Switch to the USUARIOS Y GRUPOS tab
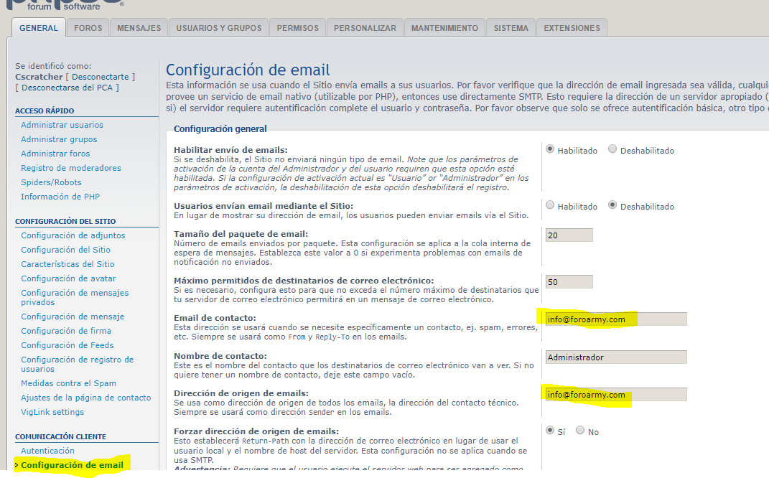The image size is (769, 478). pos(218,28)
